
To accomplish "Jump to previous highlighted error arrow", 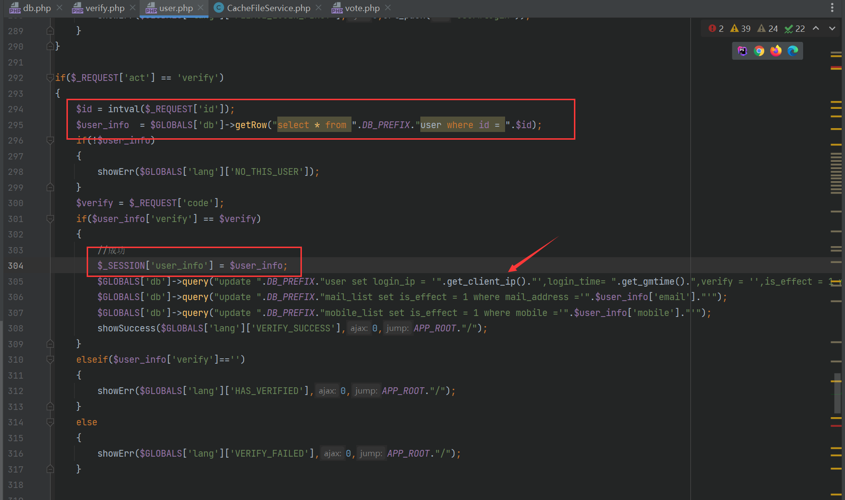I will pyautogui.click(x=816, y=28).
